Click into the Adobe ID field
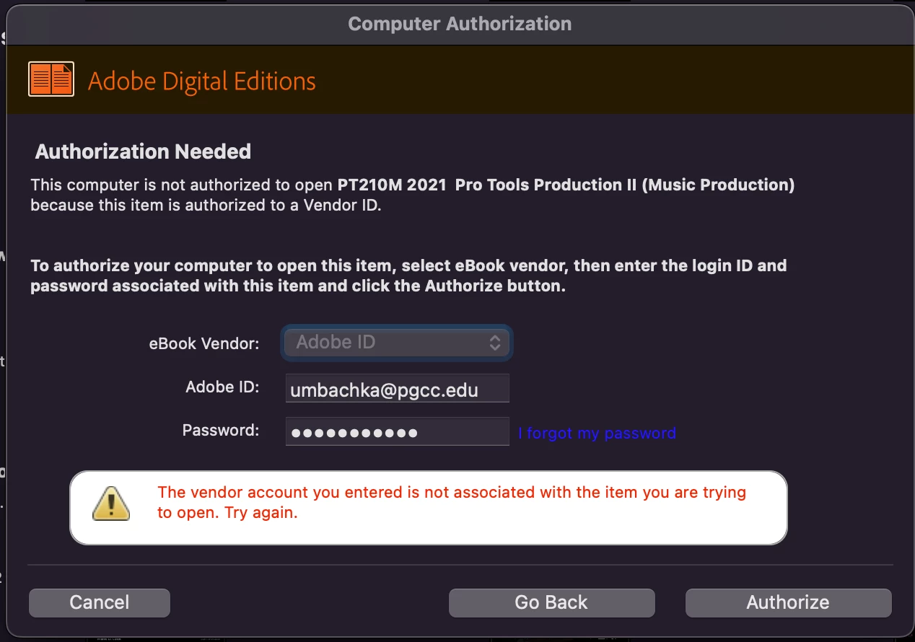This screenshot has height=642, width=915. 398,389
